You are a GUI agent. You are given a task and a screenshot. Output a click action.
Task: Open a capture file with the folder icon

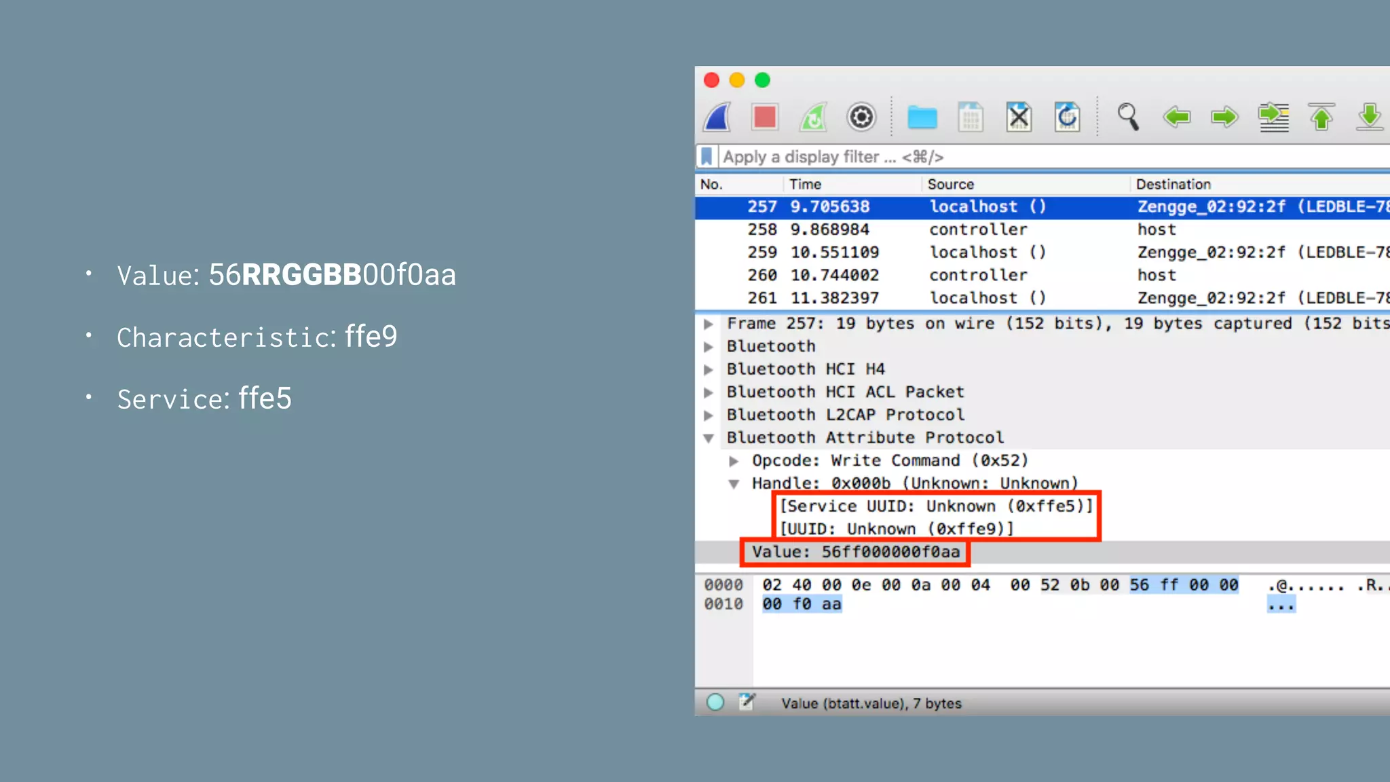click(922, 117)
